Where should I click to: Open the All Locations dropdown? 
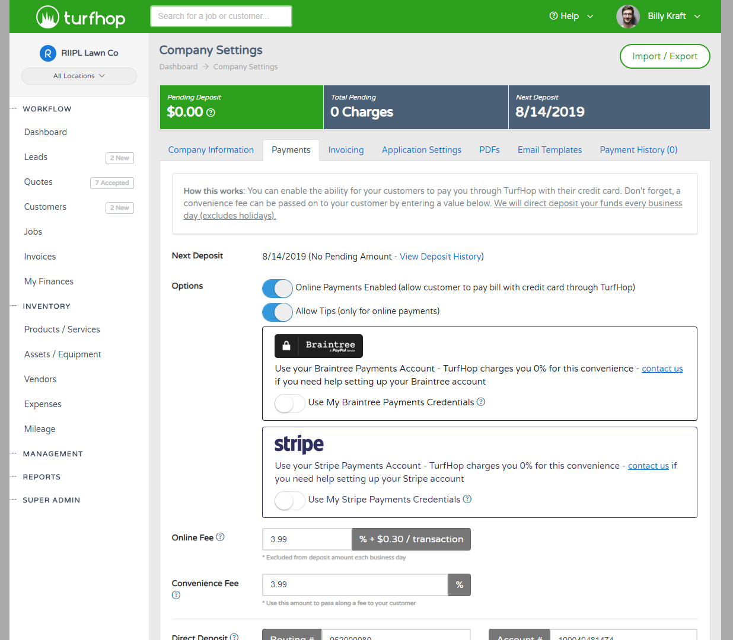pyautogui.click(x=79, y=76)
